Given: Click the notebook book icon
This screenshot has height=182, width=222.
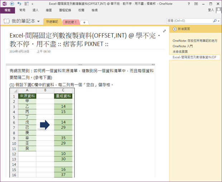Looking at the screenshot, I should [7, 21].
